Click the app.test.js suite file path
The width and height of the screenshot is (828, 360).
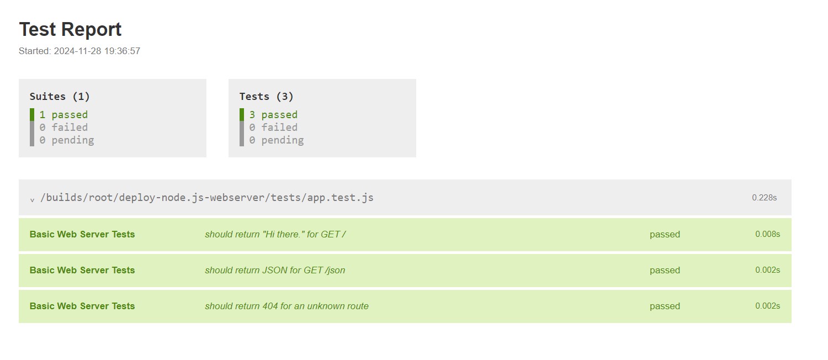[x=206, y=198]
